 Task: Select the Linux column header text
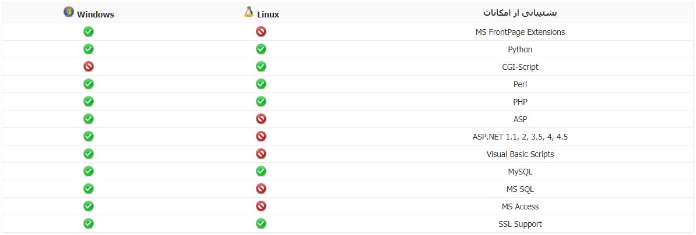coord(268,15)
